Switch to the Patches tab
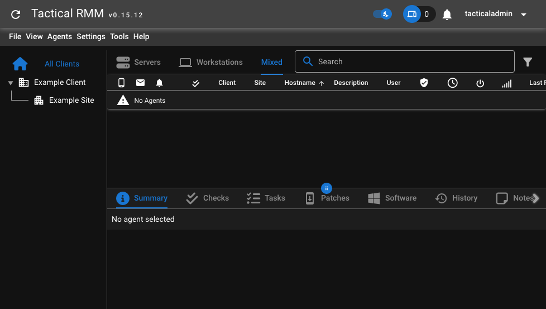This screenshot has height=309, width=546. [327, 198]
